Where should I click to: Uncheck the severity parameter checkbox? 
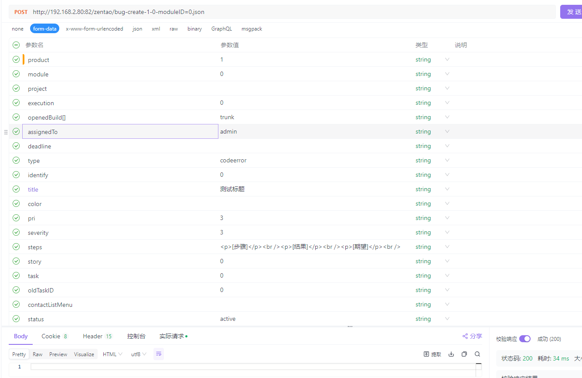pyautogui.click(x=16, y=233)
